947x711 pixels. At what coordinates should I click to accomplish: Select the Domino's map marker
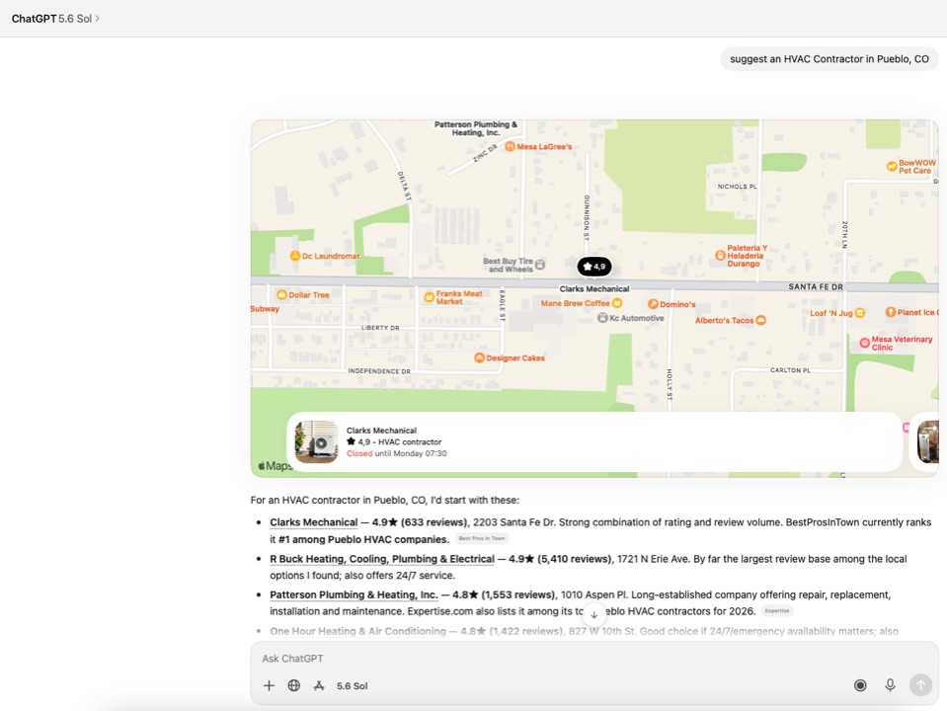click(653, 304)
